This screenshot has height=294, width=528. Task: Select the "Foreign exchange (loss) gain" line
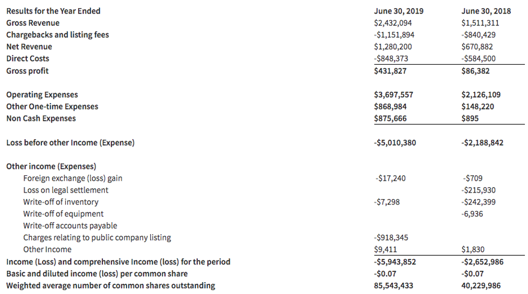tap(76, 178)
